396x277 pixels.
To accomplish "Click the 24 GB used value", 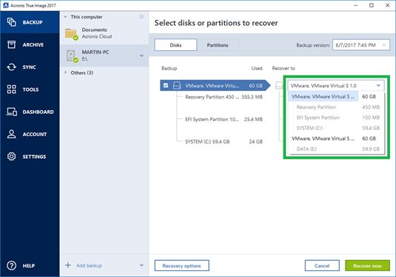I will tap(255, 142).
